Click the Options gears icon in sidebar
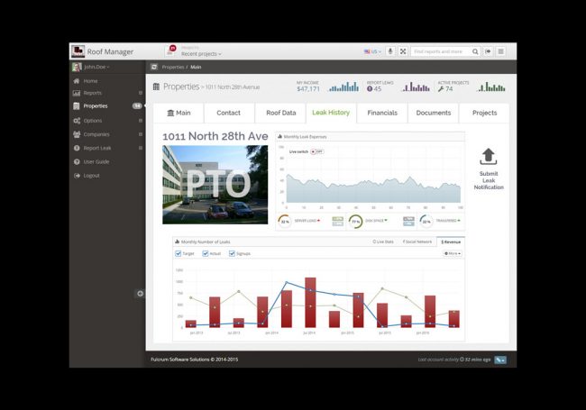Screen dimensions: 586x410 77,121
